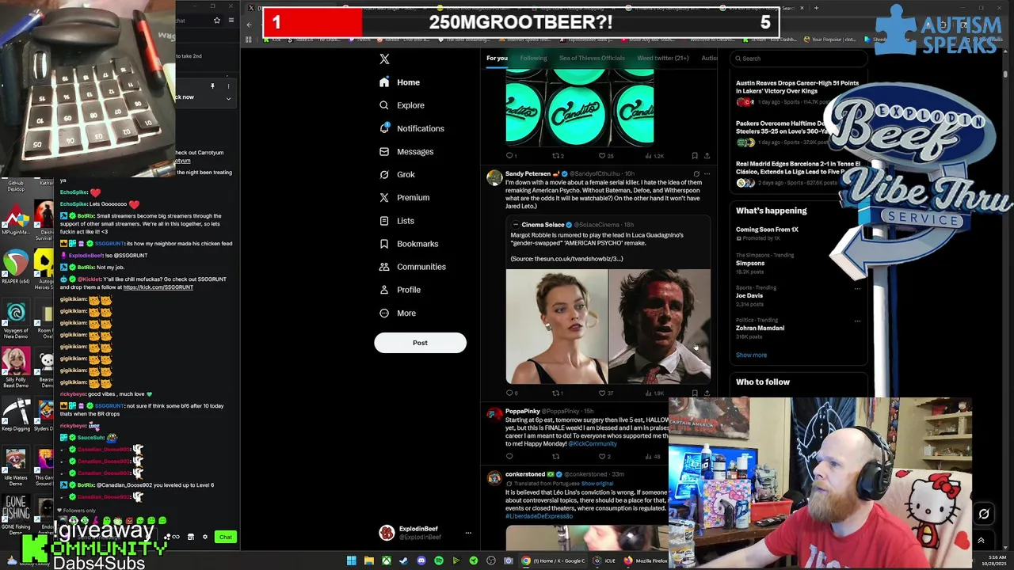Open Windows Start menu
This screenshot has width=1014, height=570.
coord(351,560)
